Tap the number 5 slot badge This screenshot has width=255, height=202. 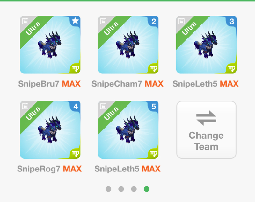point(154,107)
